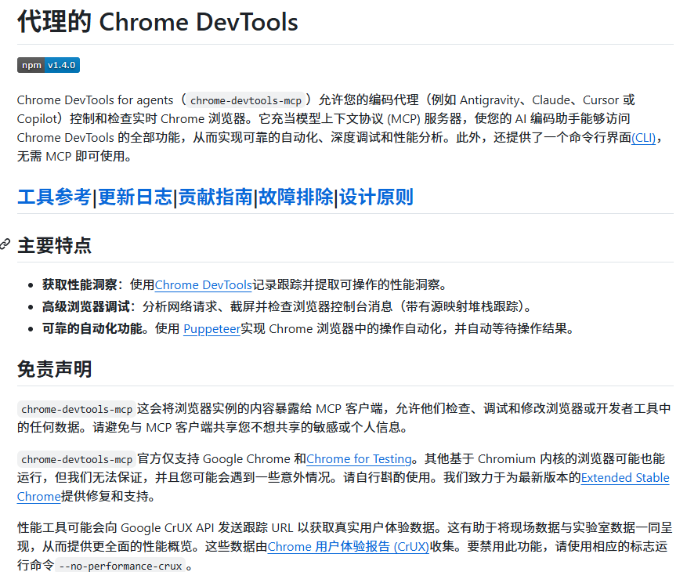The width and height of the screenshot is (687, 572).
Task: Open the Chrome DevTools link in features list
Action: (x=204, y=285)
